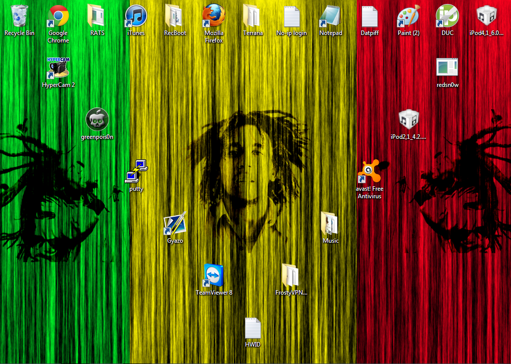This screenshot has height=364, width=511.
Task: Click the Music folder icon
Action: [x=329, y=223]
